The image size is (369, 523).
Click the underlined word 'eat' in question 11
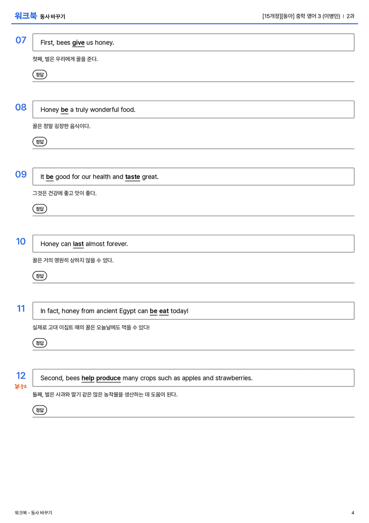pyautogui.click(x=164, y=311)
